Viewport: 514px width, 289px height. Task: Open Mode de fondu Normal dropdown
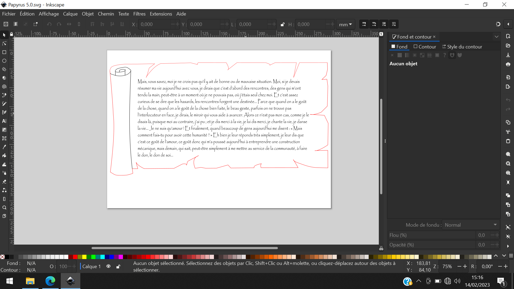coord(470,225)
